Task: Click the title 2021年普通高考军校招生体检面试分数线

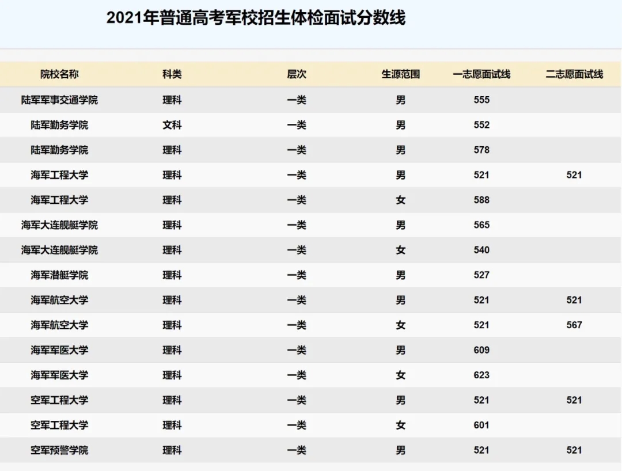Action: [256, 18]
